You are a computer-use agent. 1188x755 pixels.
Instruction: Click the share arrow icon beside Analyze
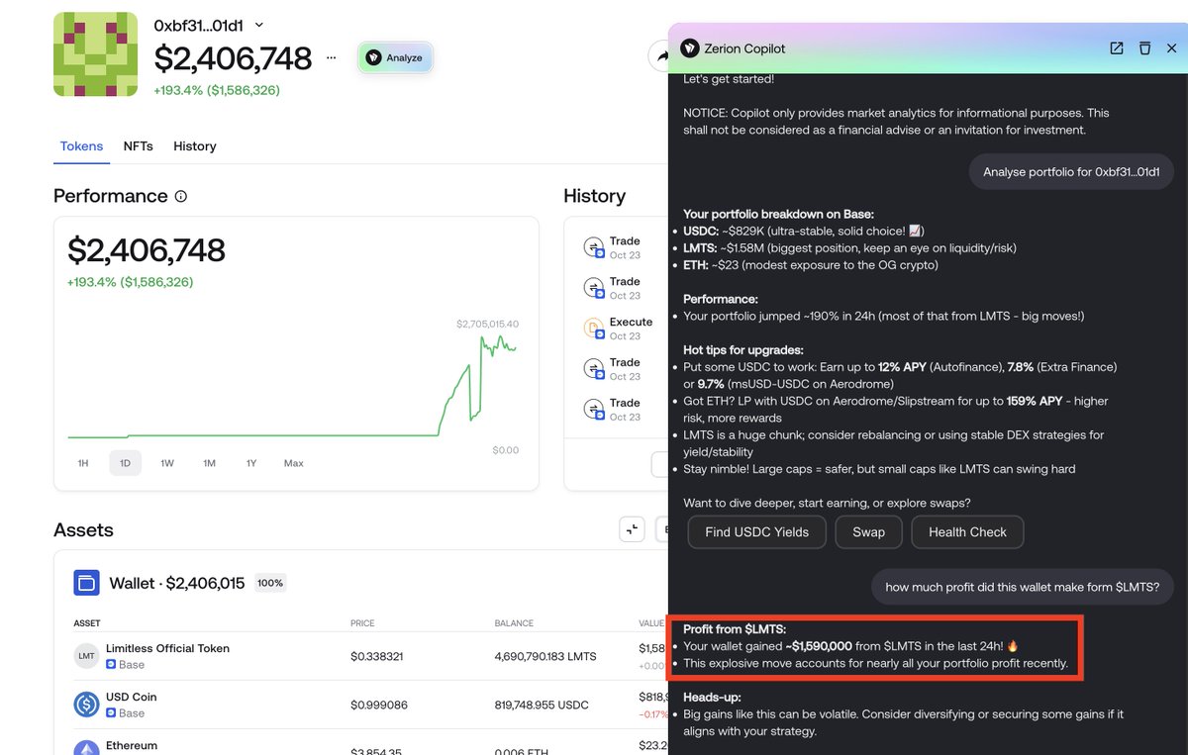659,55
